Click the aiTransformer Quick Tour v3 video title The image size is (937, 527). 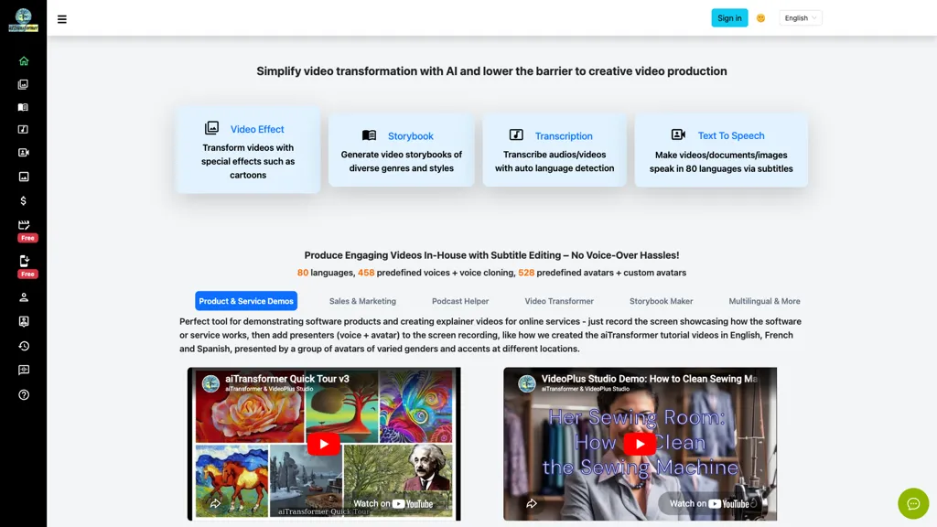point(286,379)
